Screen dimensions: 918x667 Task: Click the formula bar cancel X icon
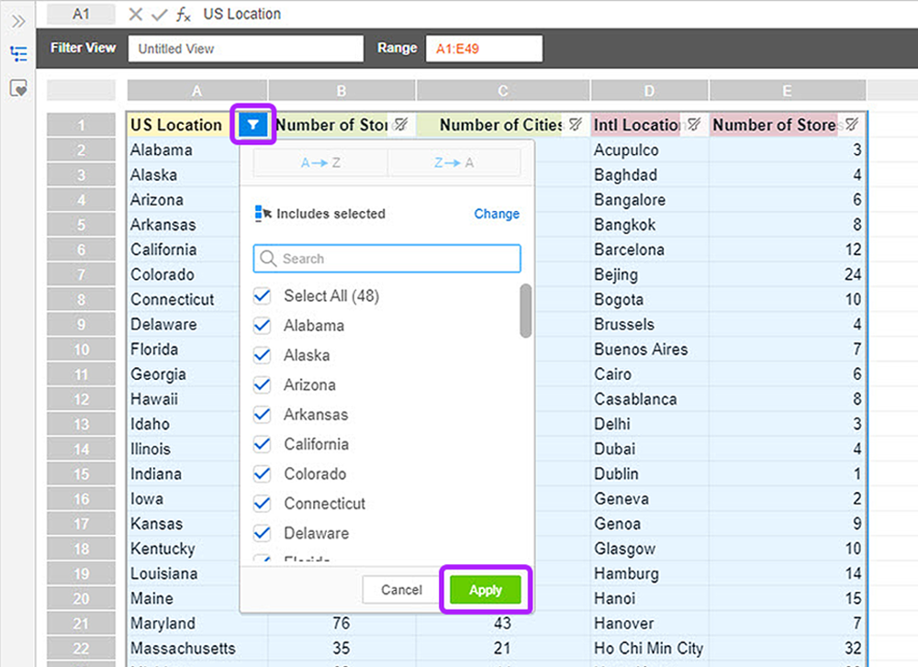135,14
